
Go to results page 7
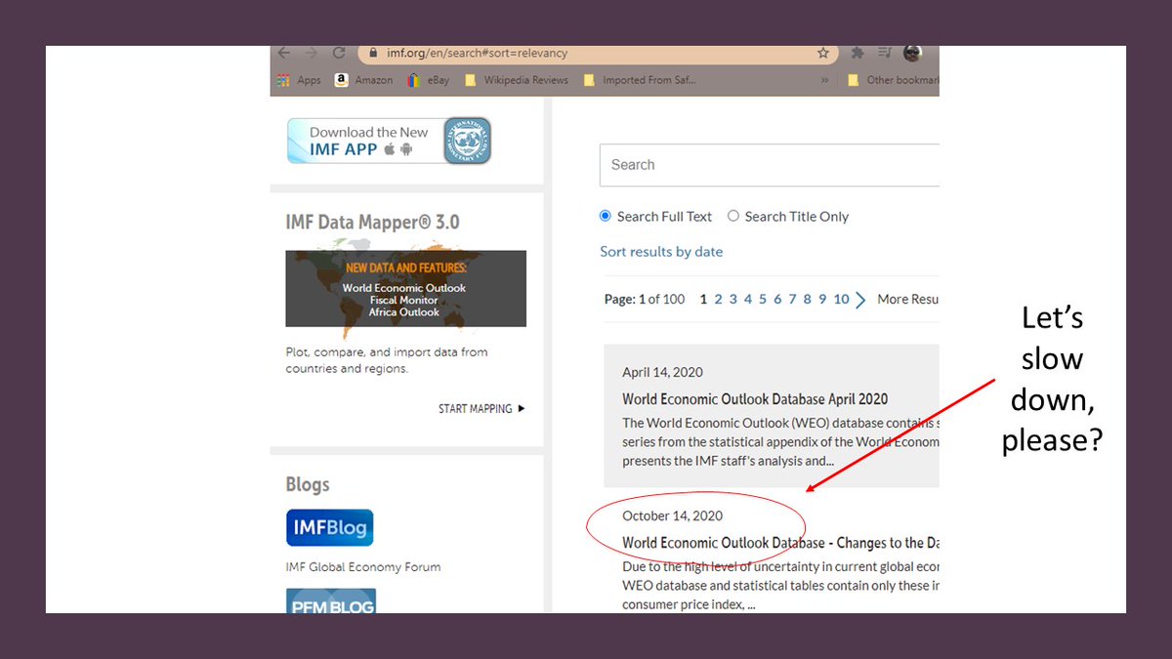pos(792,299)
